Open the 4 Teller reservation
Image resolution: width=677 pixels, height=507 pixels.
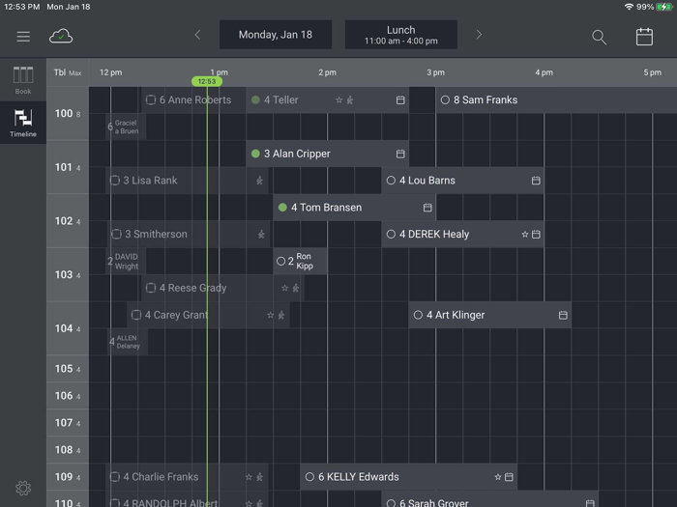point(327,100)
